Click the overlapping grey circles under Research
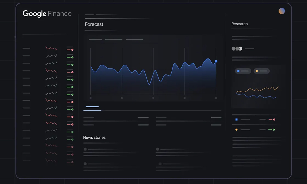Image resolution: width=307 pixels, height=184 pixels. pyautogui.click(x=237, y=49)
